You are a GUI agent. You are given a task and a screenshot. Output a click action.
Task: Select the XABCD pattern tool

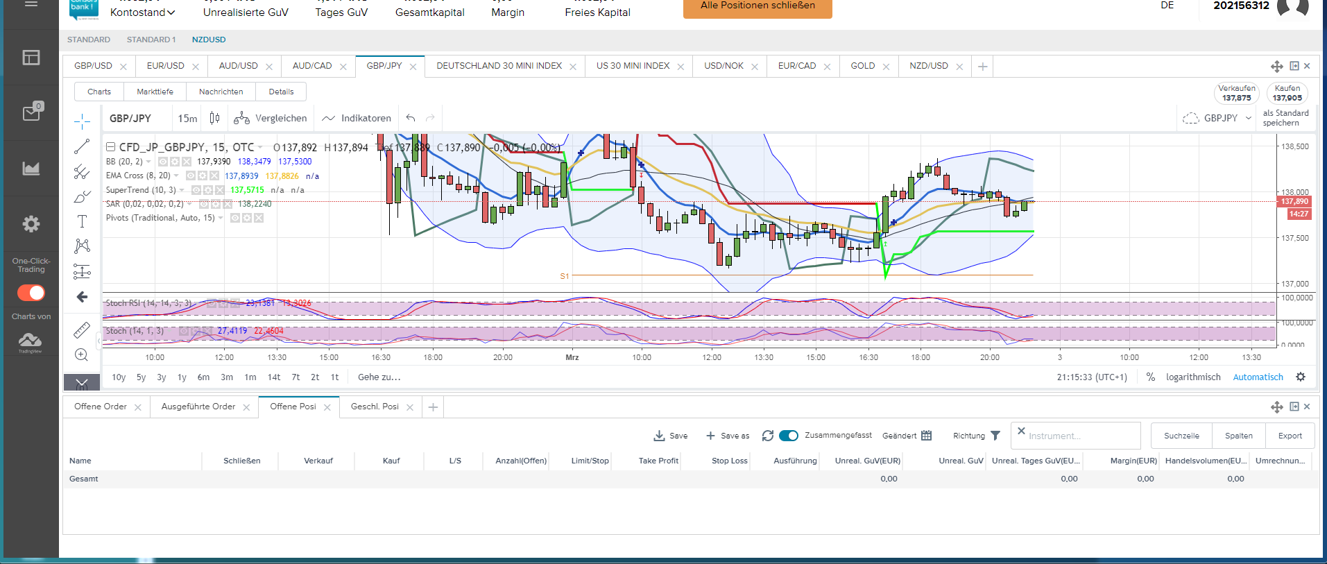pos(82,246)
